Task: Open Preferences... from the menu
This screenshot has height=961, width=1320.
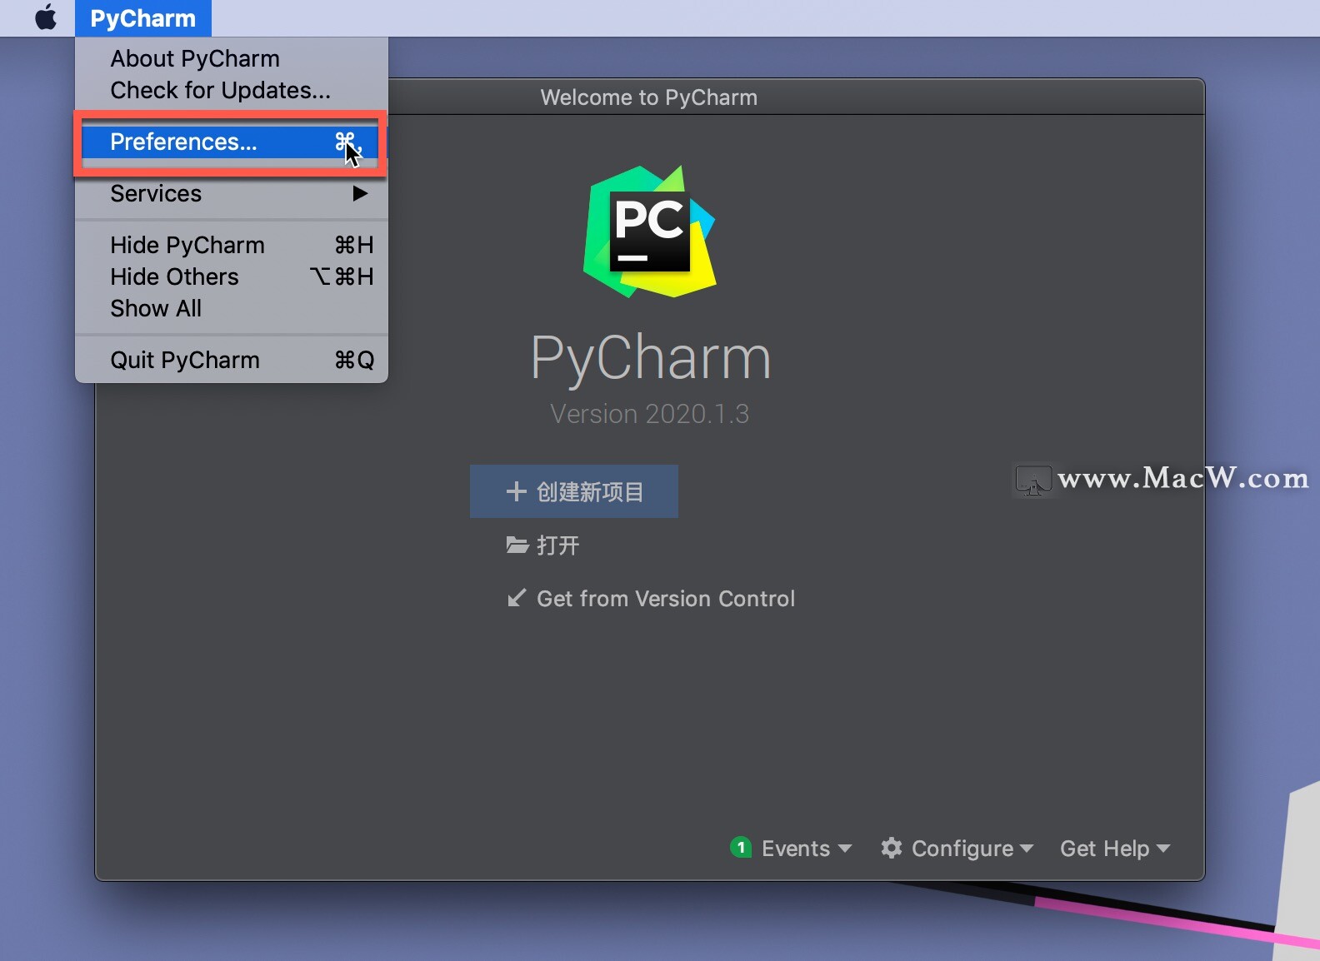Action: 232,142
